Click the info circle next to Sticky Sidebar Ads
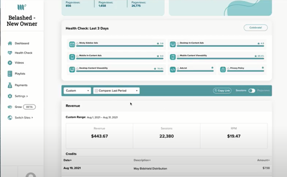 78,44
